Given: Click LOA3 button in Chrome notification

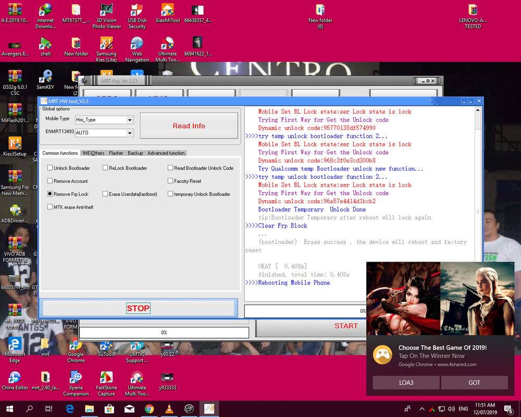Looking at the screenshot, I should click(x=406, y=383).
